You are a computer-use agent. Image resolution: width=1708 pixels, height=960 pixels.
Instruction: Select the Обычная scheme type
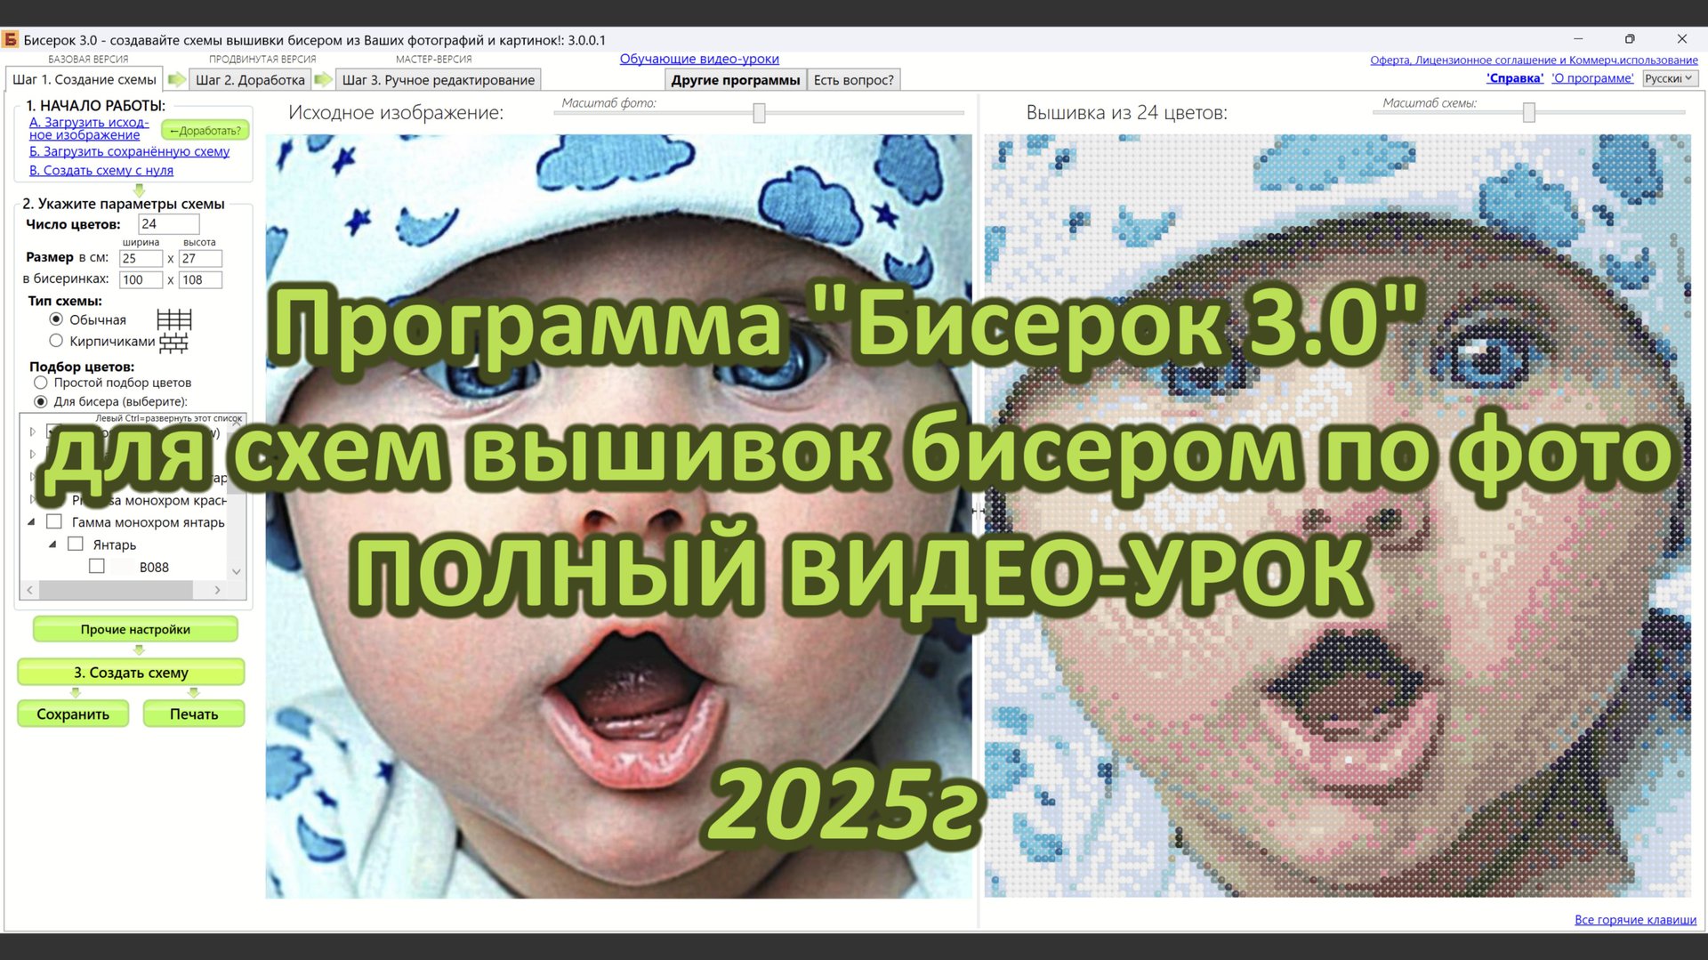coord(56,319)
